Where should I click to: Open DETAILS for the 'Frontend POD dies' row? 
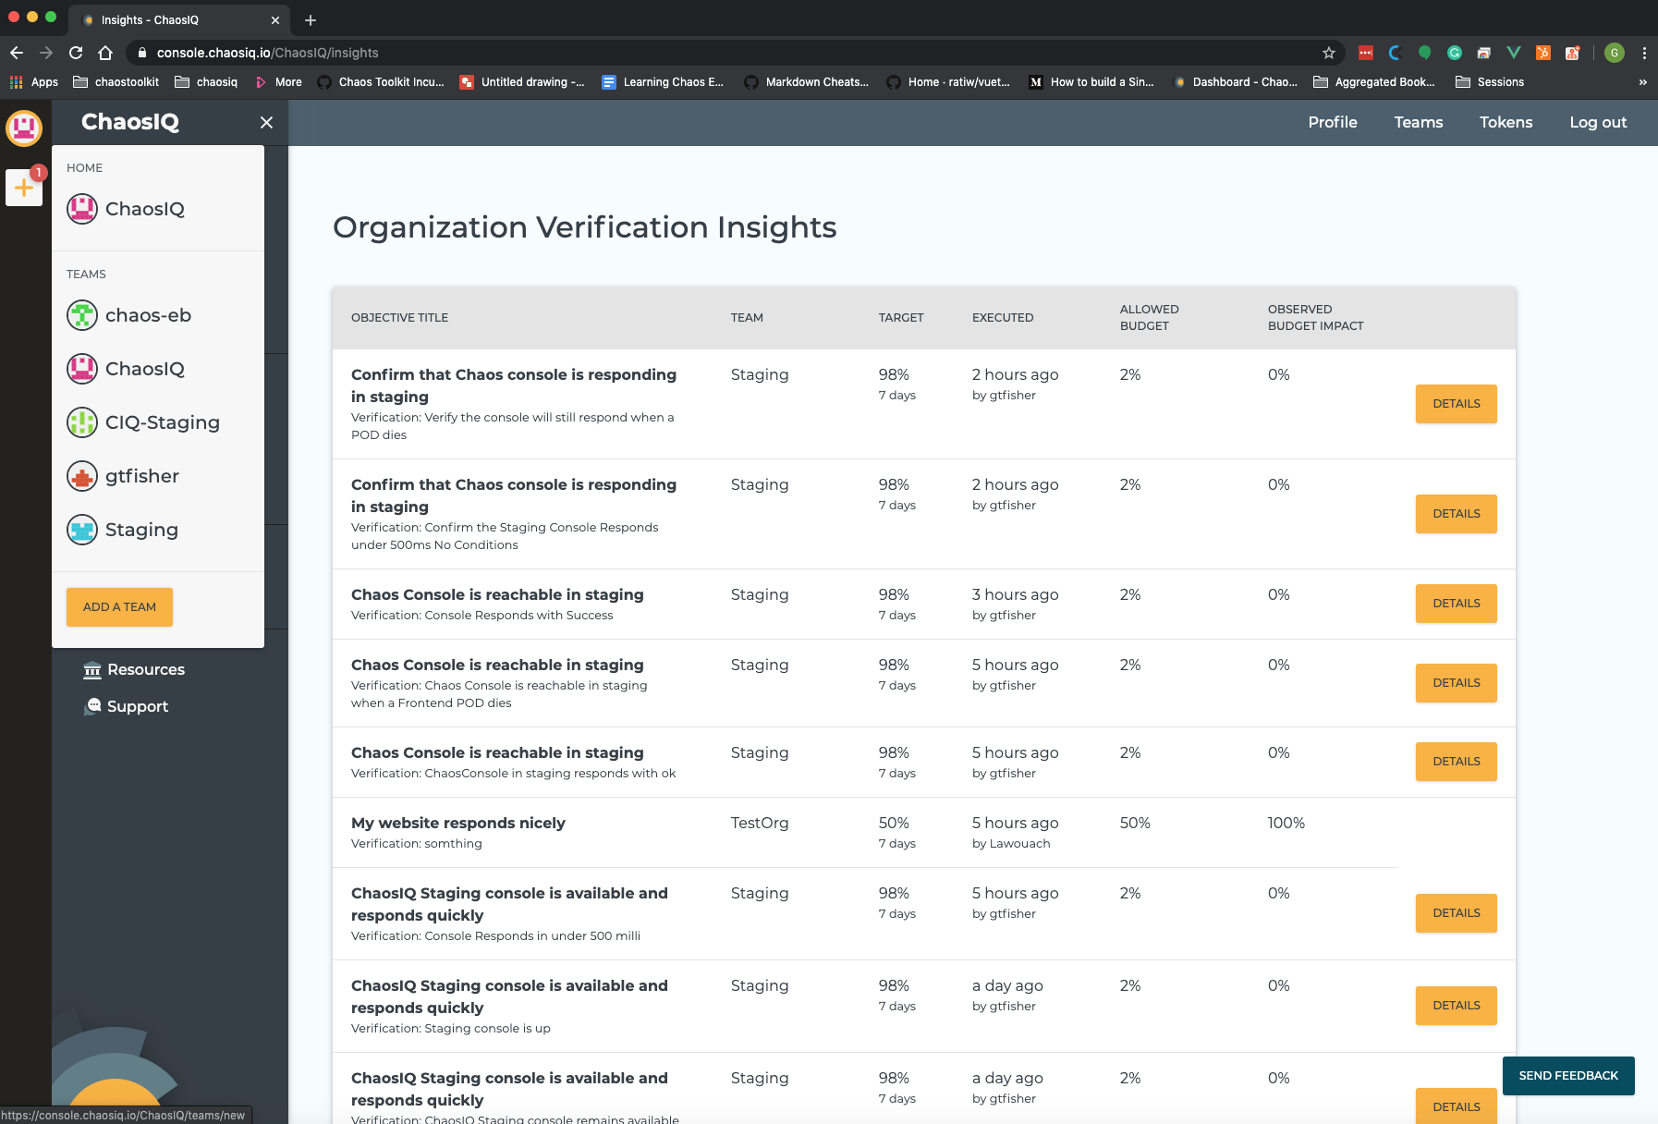pyautogui.click(x=1457, y=683)
